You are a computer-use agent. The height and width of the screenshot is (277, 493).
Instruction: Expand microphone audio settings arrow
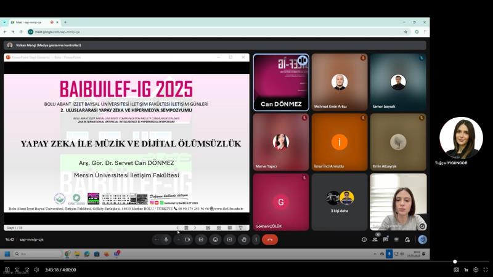(157, 239)
